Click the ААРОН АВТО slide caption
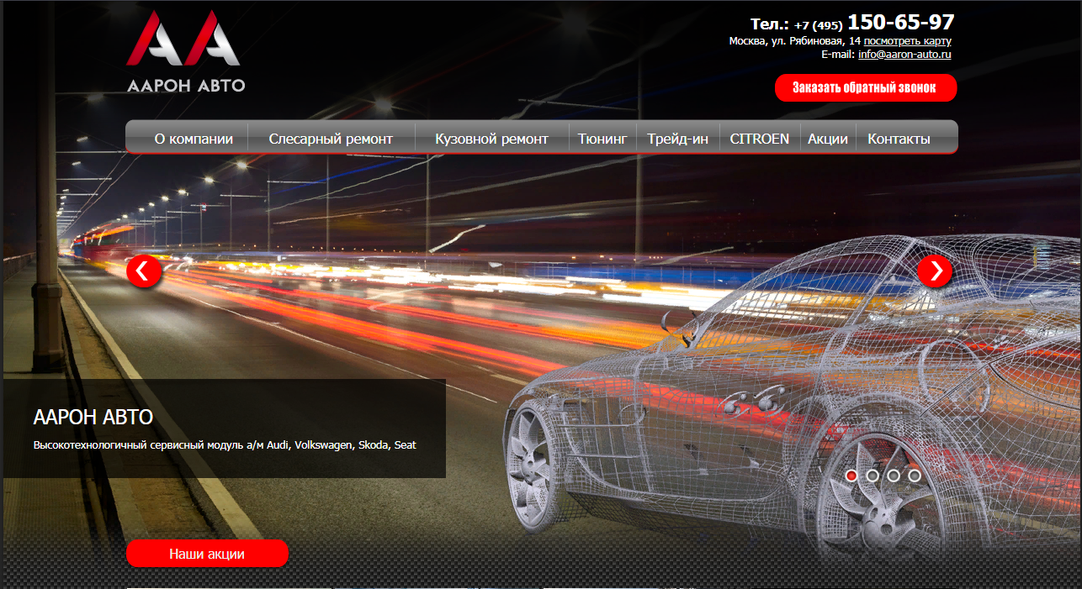 (x=93, y=418)
